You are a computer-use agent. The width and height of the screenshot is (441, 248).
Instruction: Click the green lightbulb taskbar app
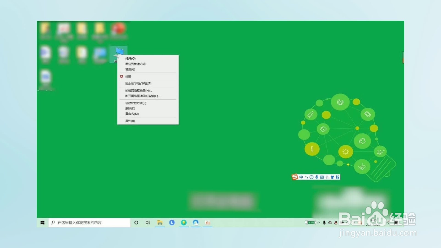[x=184, y=223]
